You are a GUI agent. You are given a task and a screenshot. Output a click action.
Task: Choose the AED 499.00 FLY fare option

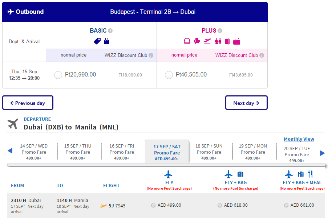153,205
